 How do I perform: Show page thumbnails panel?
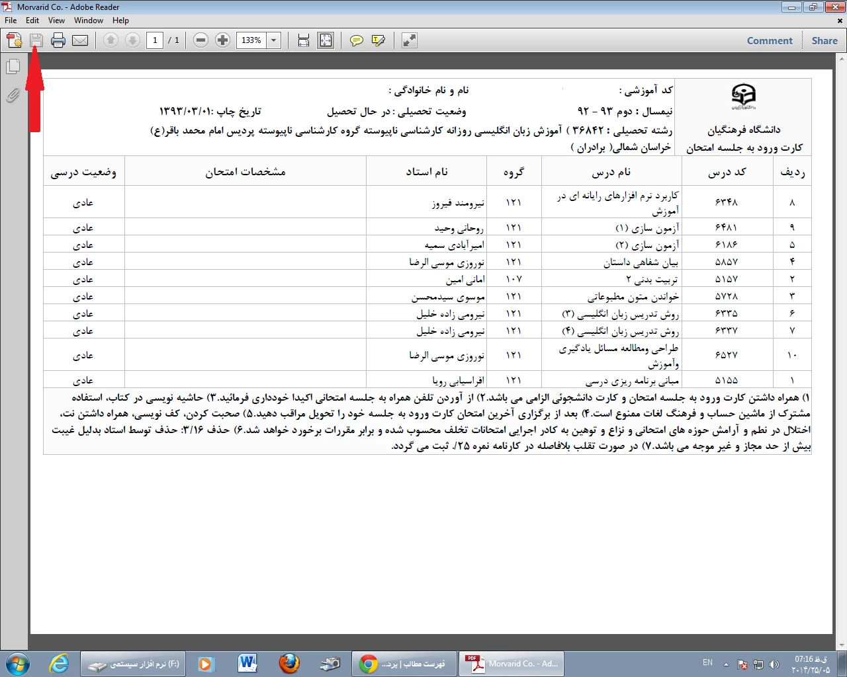pos(13,67)
